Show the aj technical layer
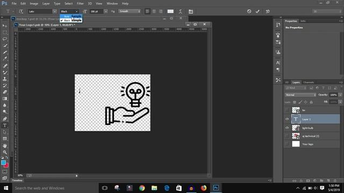344x193 pixels. click(286, 136)
